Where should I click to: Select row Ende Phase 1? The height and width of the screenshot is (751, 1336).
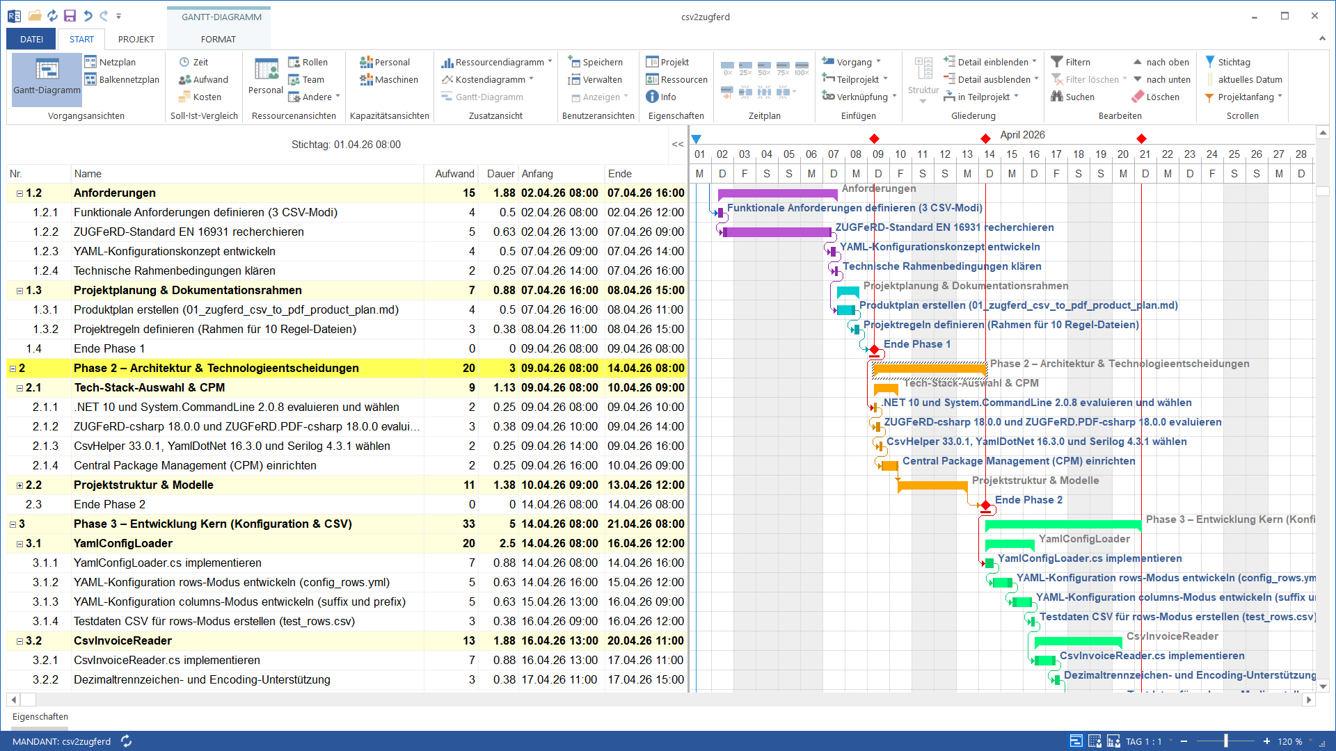347,349
